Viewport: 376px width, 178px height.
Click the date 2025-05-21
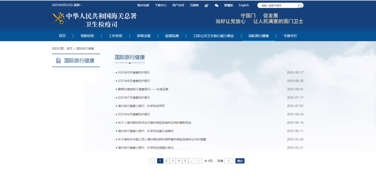coord(295,148)
